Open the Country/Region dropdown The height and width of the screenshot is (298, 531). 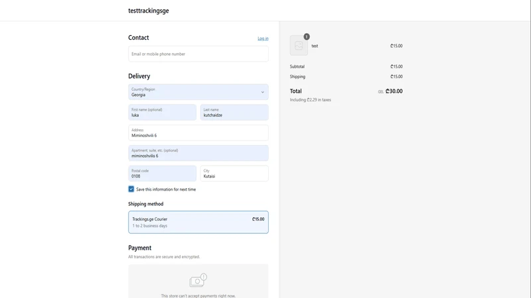[198, 92]
